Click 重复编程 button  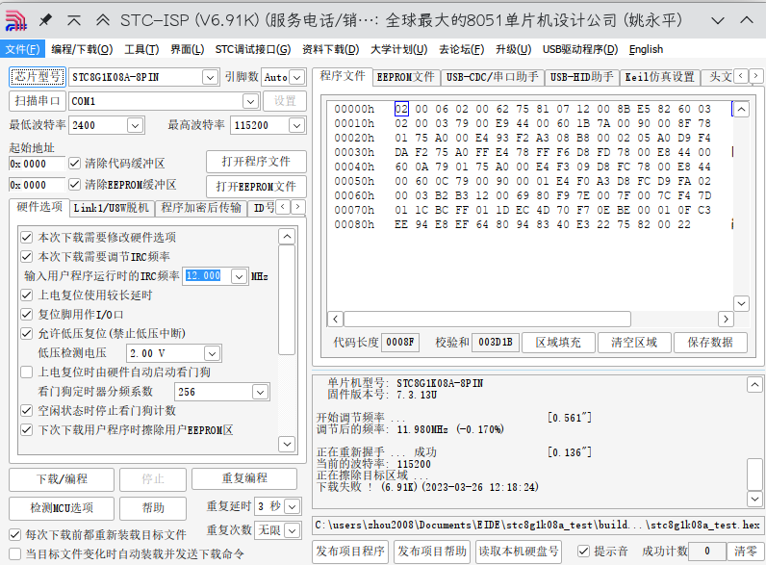point(244,478)
